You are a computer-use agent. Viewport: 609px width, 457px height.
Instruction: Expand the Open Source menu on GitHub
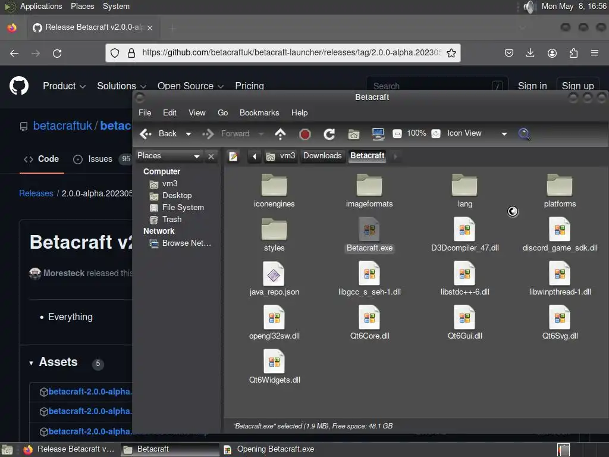pyautogui.click(x=190, y=86)
